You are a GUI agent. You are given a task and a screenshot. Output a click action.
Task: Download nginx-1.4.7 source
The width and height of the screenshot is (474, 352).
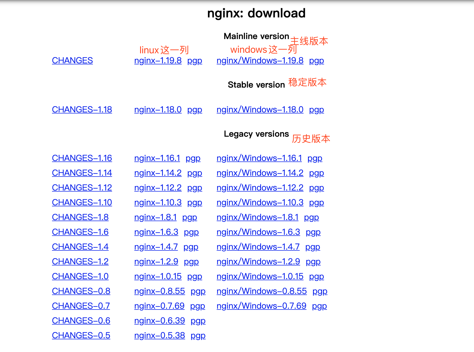pos(156,247)
